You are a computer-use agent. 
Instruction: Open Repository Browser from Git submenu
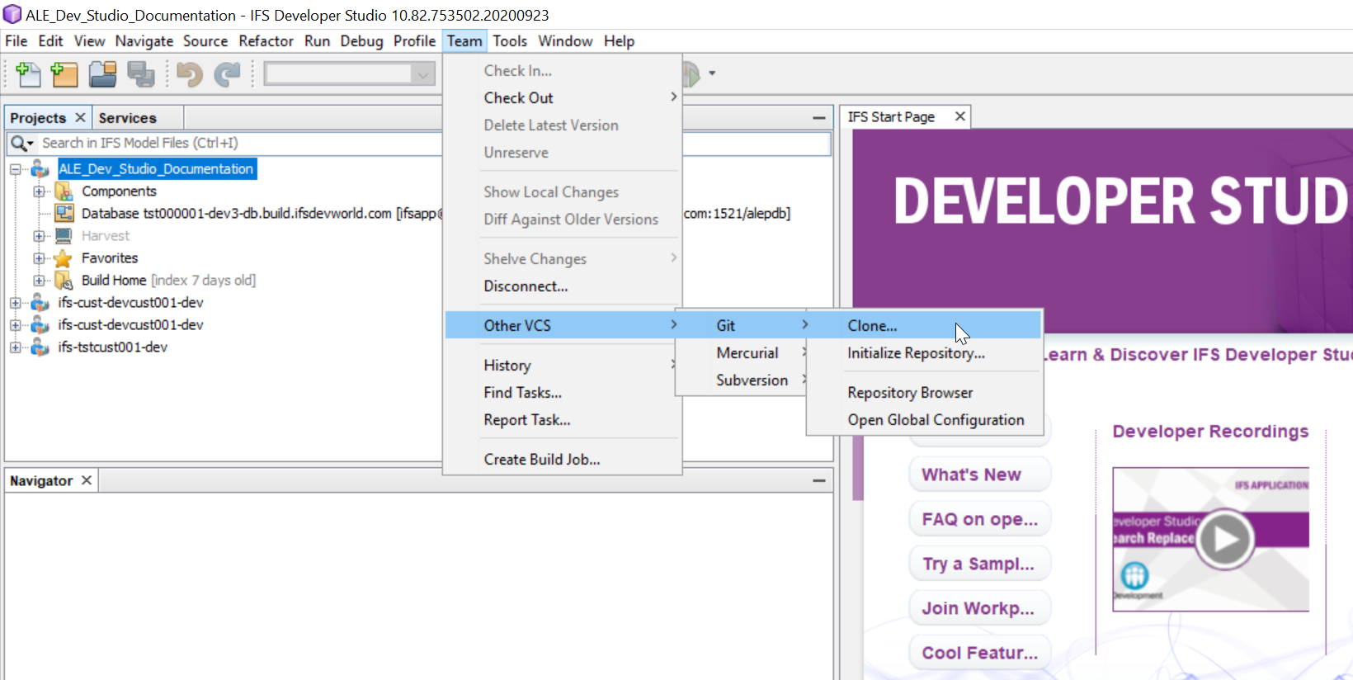[x=925, y=393]
